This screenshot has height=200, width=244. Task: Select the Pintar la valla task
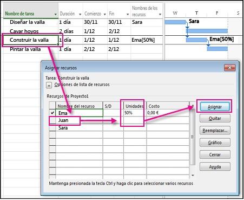point(31,49)
